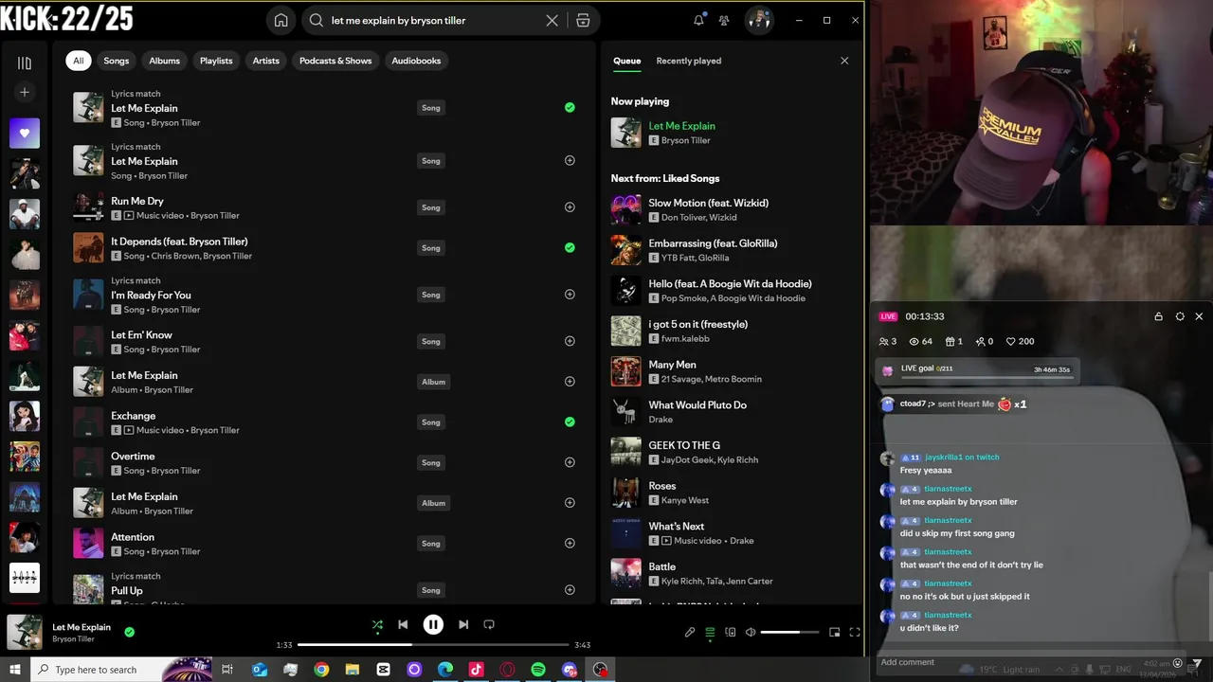Filter results by Albums
This screenshot has height=682, width=1213.
[164, 61]
